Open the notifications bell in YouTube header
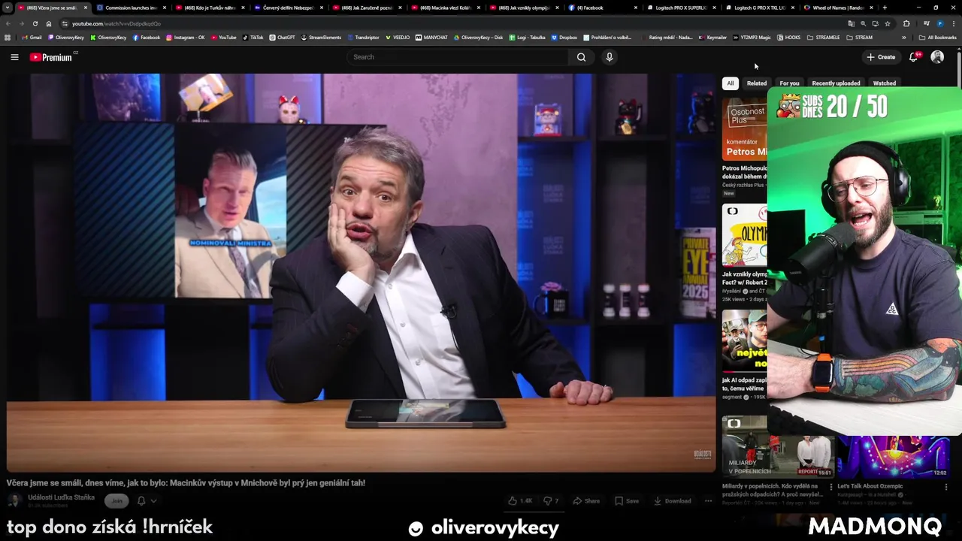The height and width of the screenshot is (541, 962). click(x=914, y=57)
